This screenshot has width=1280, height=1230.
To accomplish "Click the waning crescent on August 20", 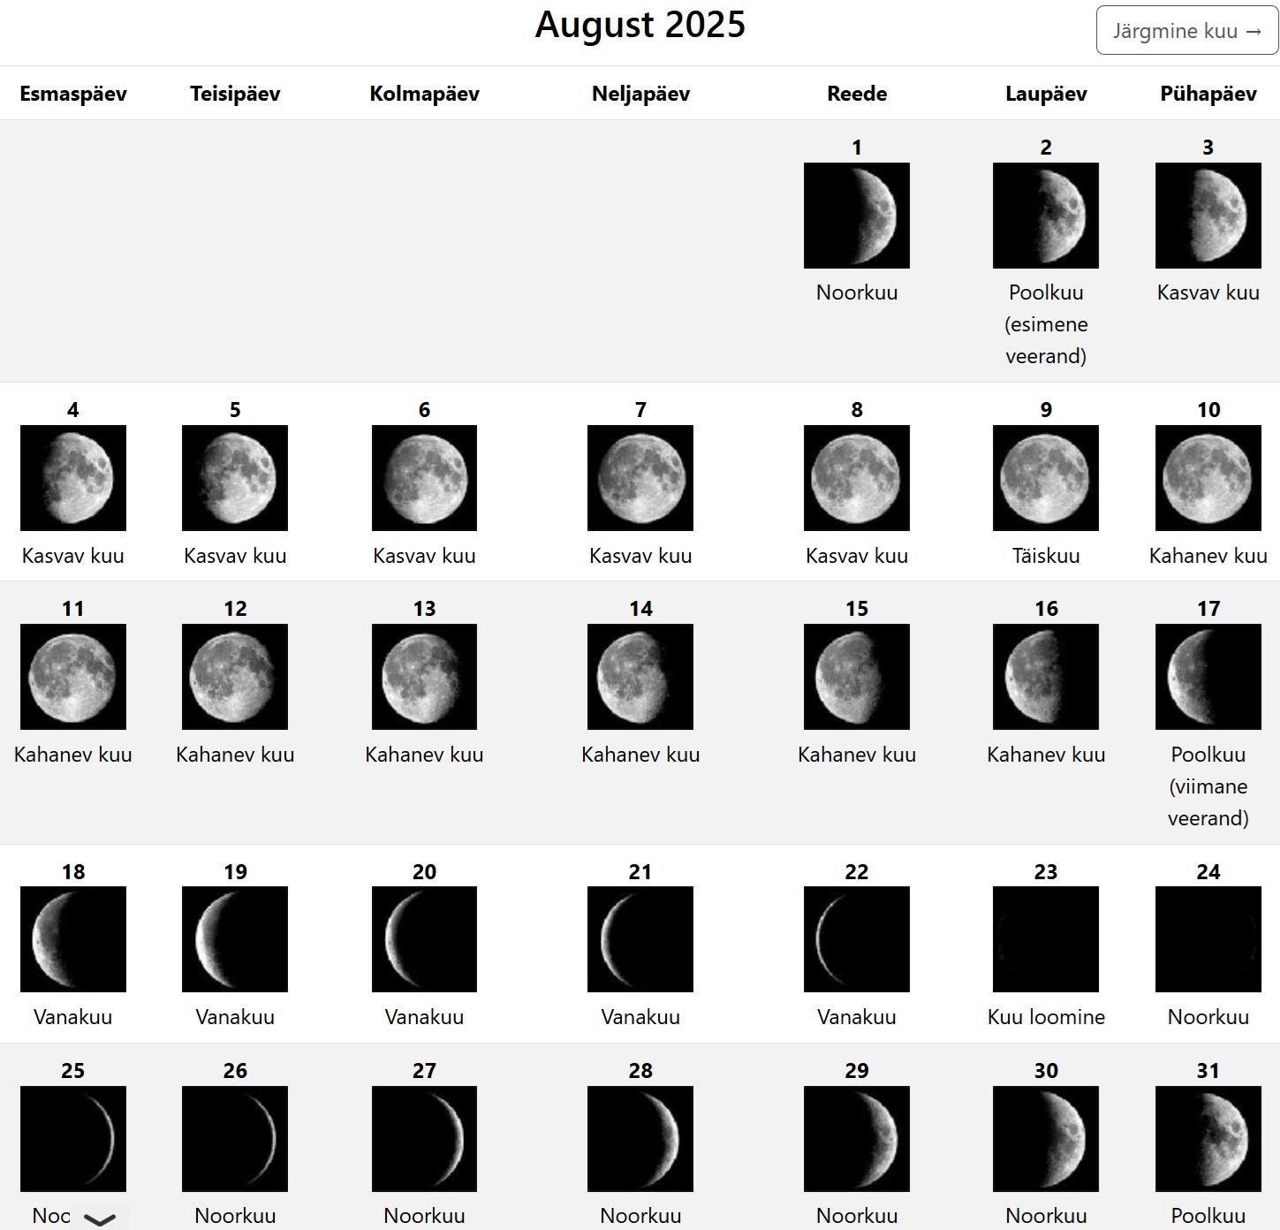I will tap(424, 939).
